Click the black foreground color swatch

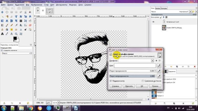15,38
